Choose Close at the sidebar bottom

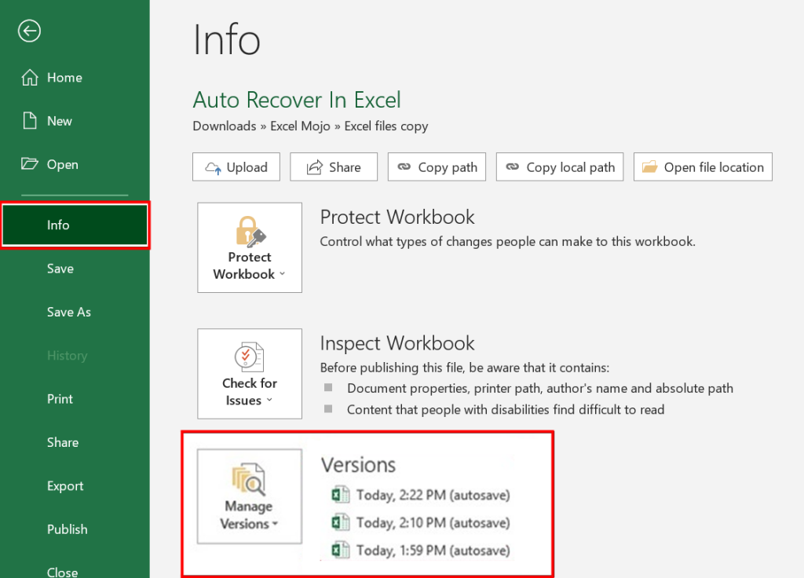pos(63,572)
